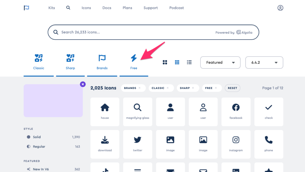305x172 pixels.
Task: Open the magnifying-glass icon card
Action: point(138,112)
